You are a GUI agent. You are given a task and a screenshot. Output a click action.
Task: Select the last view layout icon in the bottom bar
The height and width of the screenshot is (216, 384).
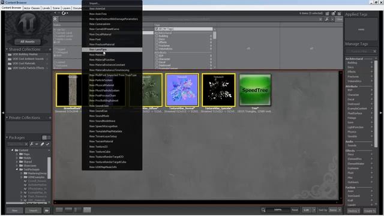[x=87, y=209]
